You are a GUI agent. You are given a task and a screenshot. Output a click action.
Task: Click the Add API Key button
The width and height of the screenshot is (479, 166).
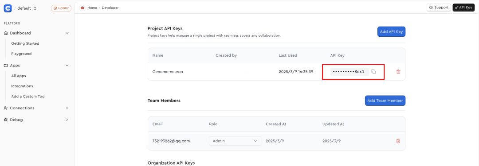click(x=391, y=31)
